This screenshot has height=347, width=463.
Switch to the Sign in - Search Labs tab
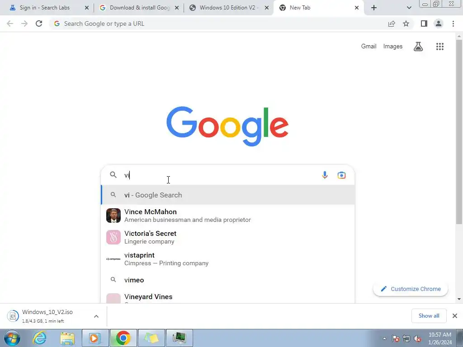tap(45, 8)
